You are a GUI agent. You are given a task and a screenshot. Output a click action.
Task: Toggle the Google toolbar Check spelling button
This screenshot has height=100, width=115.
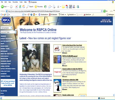pos(62,15)
